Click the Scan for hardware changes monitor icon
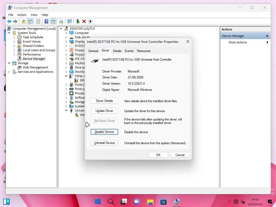The image size is (276, 207). 70,22
